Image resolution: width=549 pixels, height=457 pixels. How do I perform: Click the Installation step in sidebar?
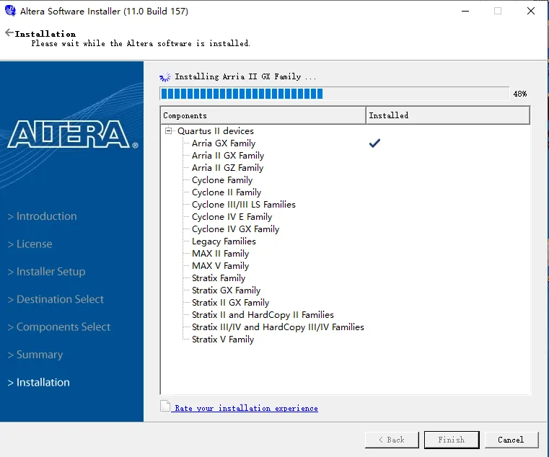coord(38,382)
